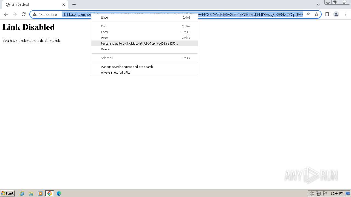Select Paste and go to trk.klclick.com
Image resolution: width=351 pixels, height=197 pixels.
[145, 44]
